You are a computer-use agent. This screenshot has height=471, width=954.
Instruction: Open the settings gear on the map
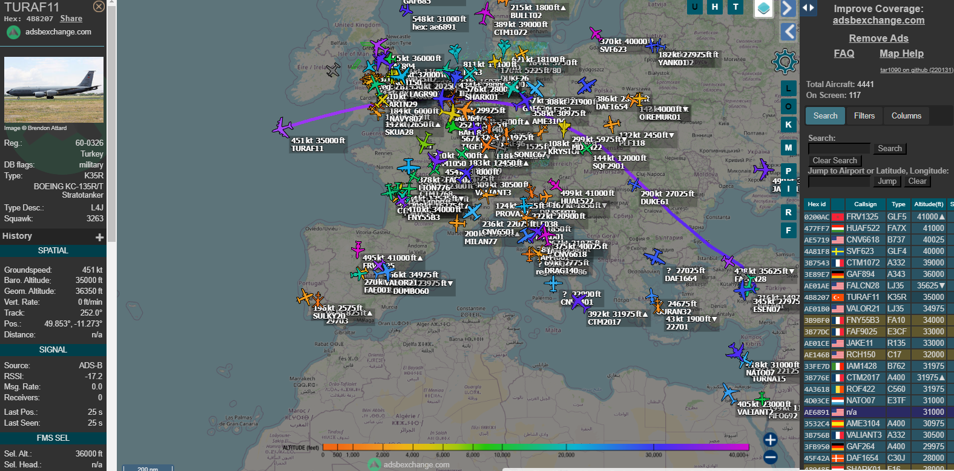pyautogui.click(x=785, y=61)
